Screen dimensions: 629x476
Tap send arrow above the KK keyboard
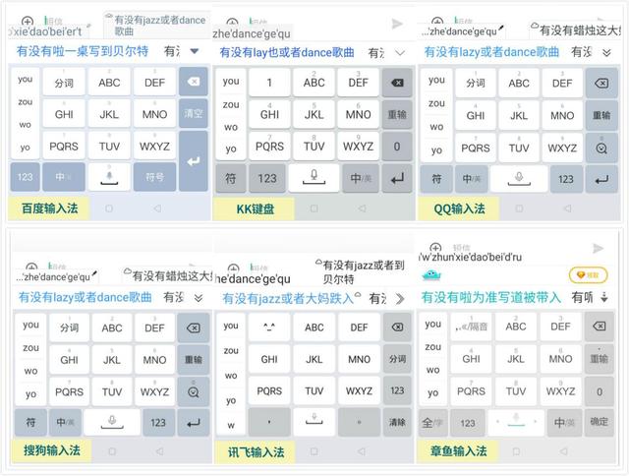(397, 24)
